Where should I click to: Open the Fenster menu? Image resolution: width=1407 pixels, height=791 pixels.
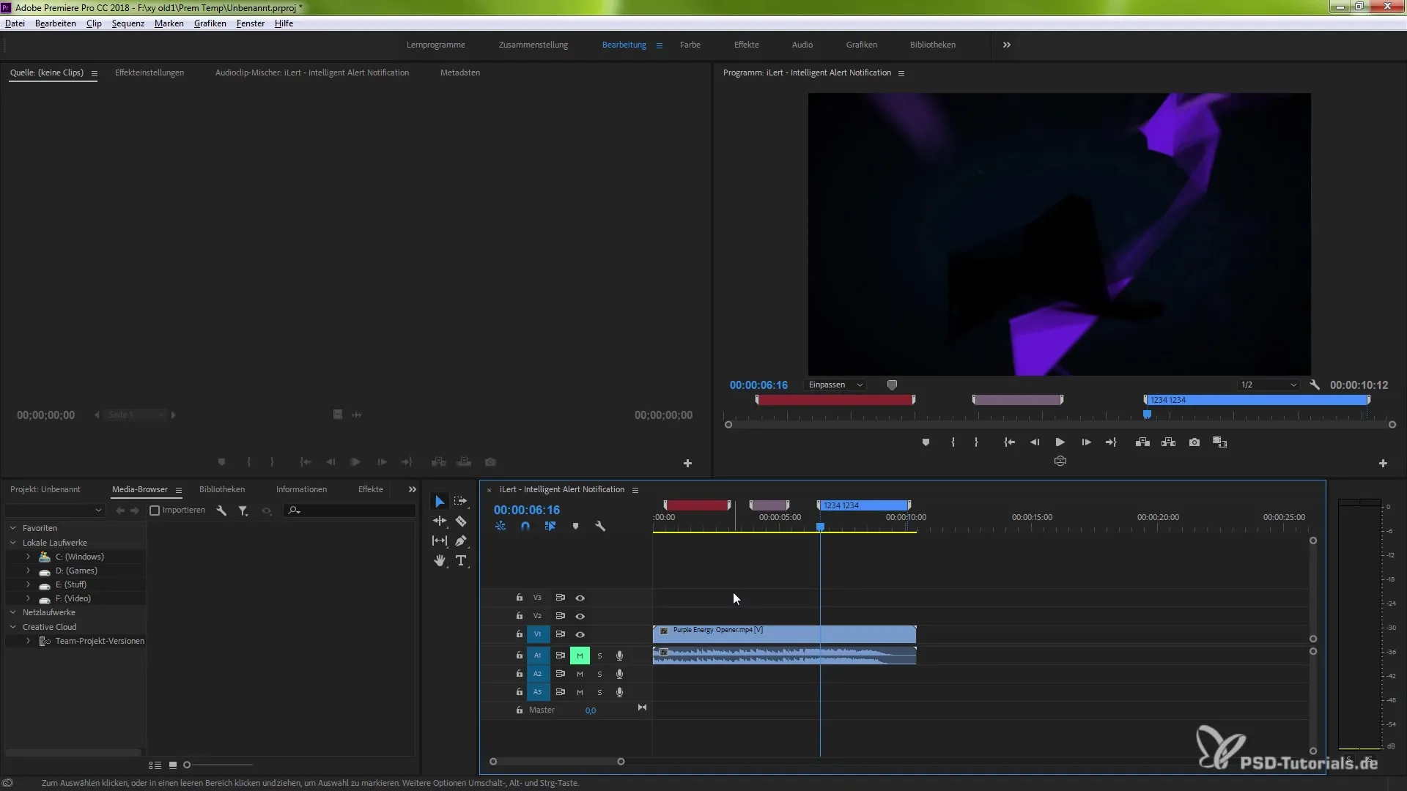[250, 23]
